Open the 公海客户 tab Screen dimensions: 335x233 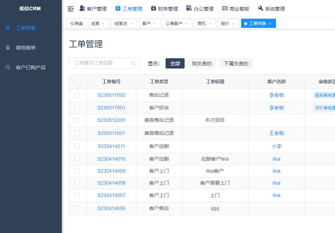tap(174, 23)
